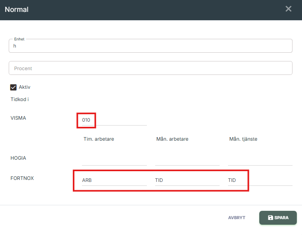Viewport: 302px width, 235px height.
Task: Close the Normal dialog with the X
Action: coord(288,9)
